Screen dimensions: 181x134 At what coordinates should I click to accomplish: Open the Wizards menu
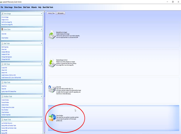34,7
